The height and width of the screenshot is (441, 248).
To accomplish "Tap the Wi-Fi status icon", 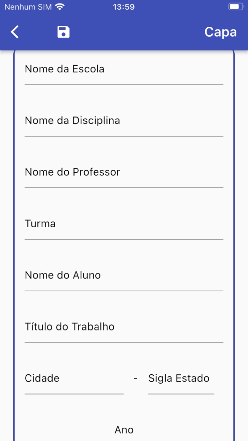I will (x=60, y=7).
